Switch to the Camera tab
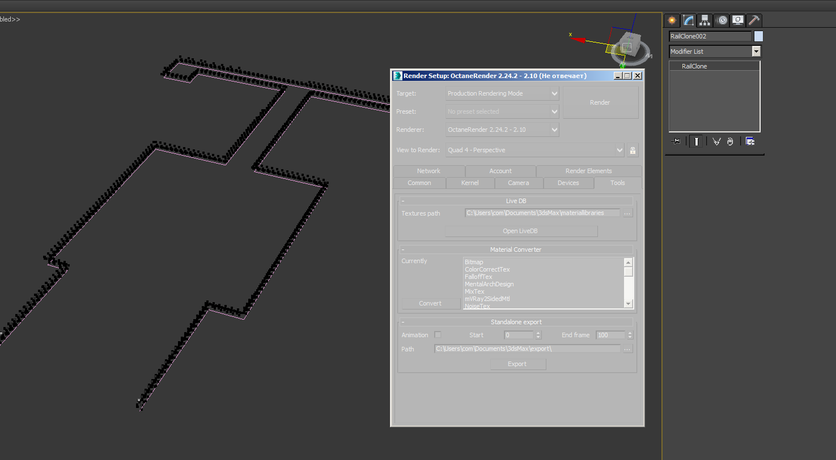836x460 pixels. click(519, 183)
